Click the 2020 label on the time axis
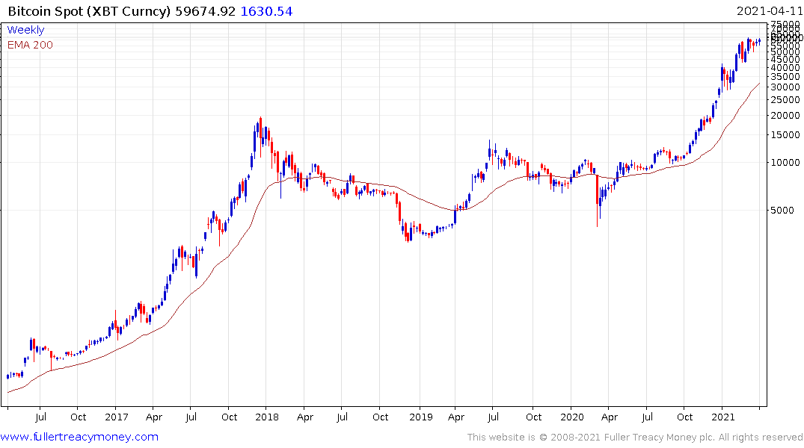 click(x=571, y=417)
